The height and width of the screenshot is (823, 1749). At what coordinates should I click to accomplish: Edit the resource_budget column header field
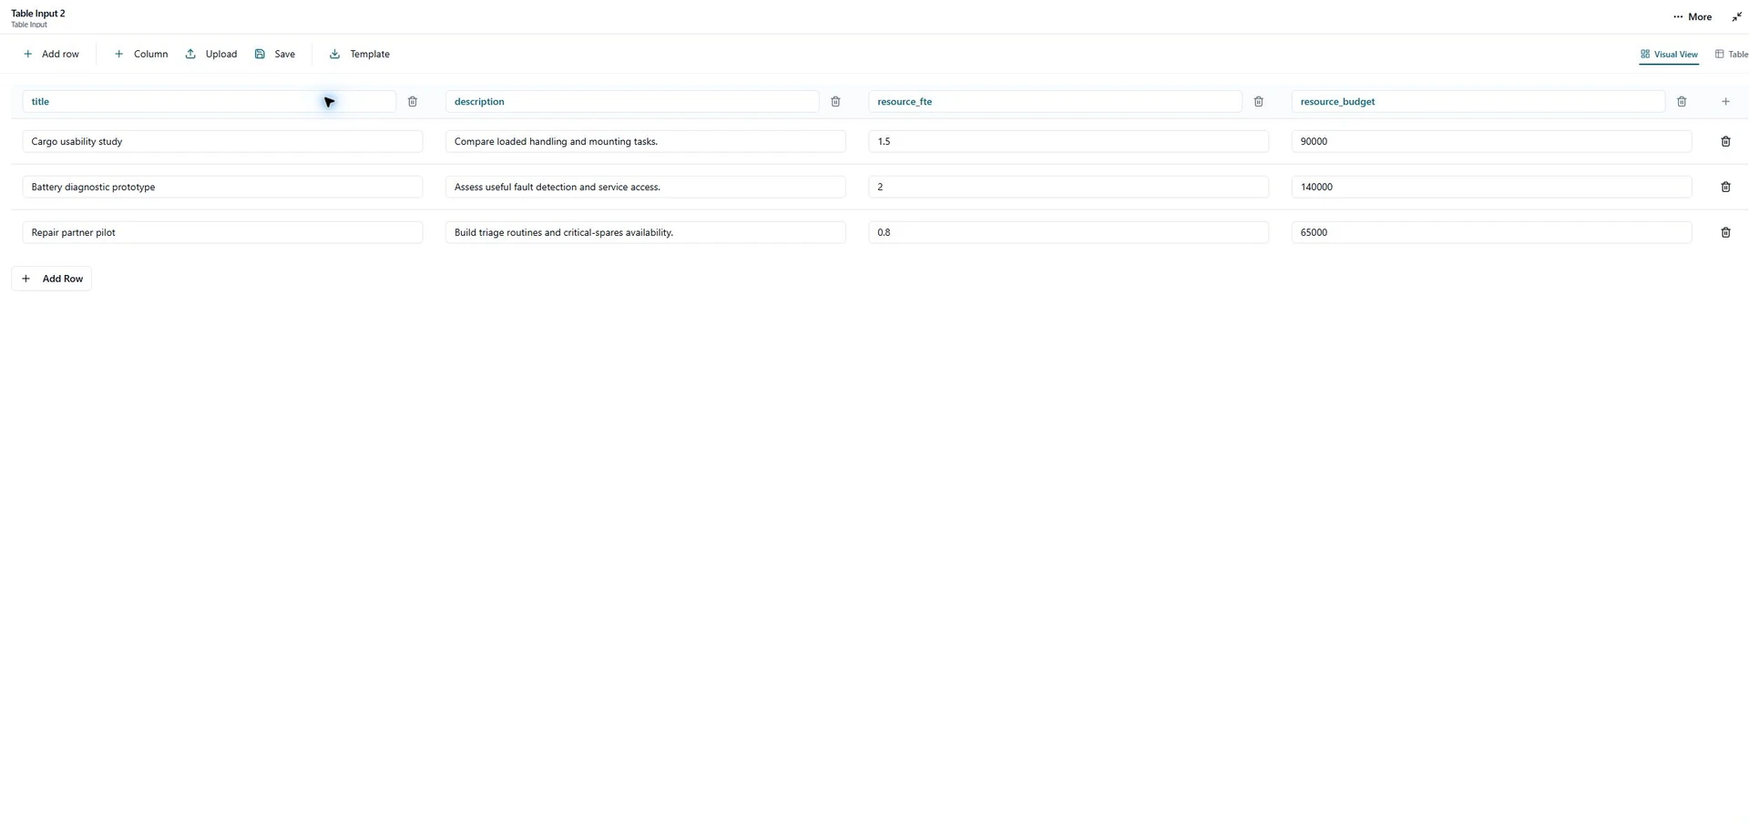pos(1478,102)
